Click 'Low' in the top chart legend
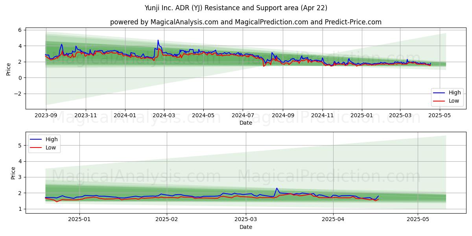The width and height of the screenshot is (472, 236). pos(454,101)
